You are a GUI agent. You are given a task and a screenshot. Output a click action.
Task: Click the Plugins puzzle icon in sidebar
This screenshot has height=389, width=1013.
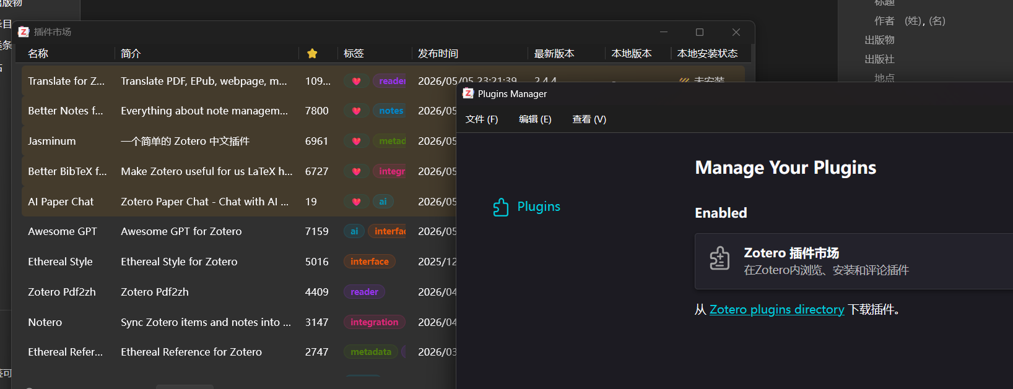[x=500, y=207]
